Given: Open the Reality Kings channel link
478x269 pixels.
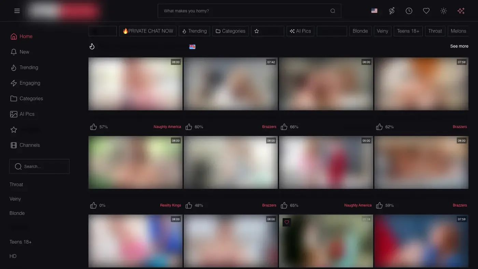Looking at the screenshot, I should (170, 205).
